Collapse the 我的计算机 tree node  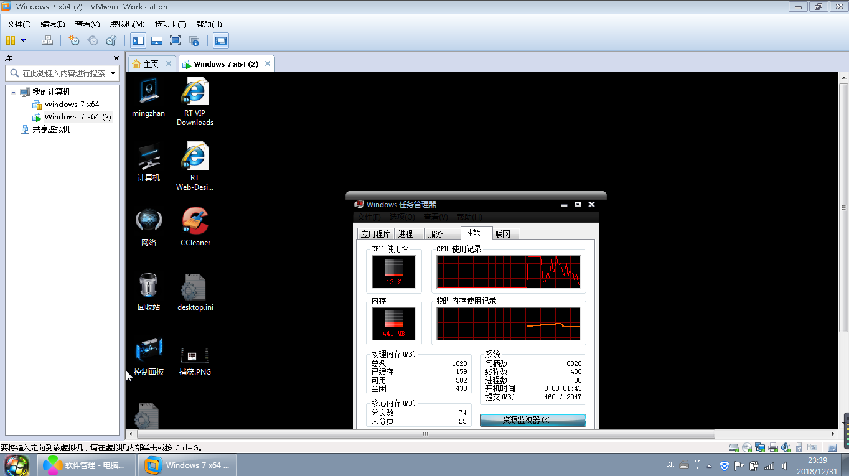(13, 92)
